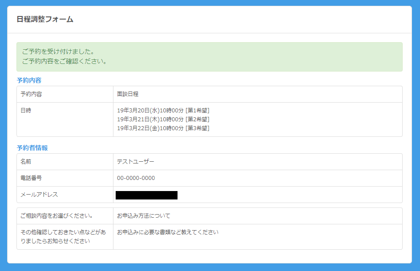This screenshot has height=271, width=420.
Task: Click the メールアドレス row label
Action: (x=39, y=195)
